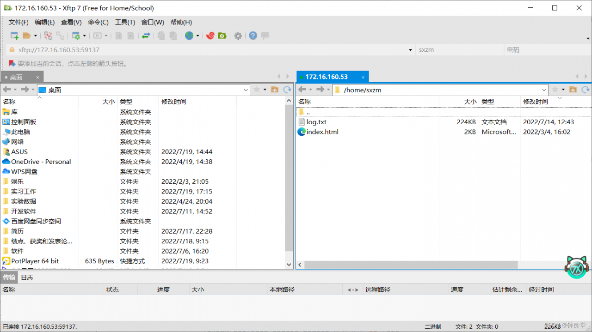Open the 文件(F) menu
Image resolution: width=592 pixels, height=332 pixels.
pos(18,22)
